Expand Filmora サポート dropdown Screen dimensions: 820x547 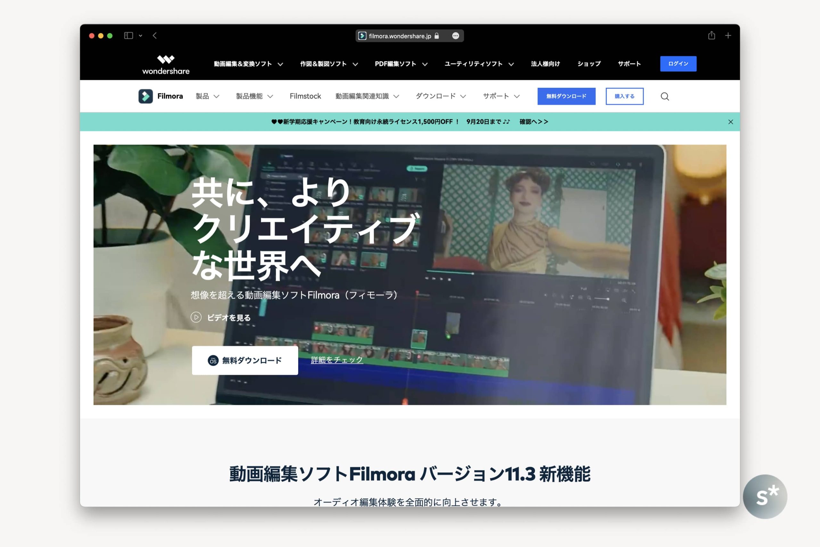[501, 96]
